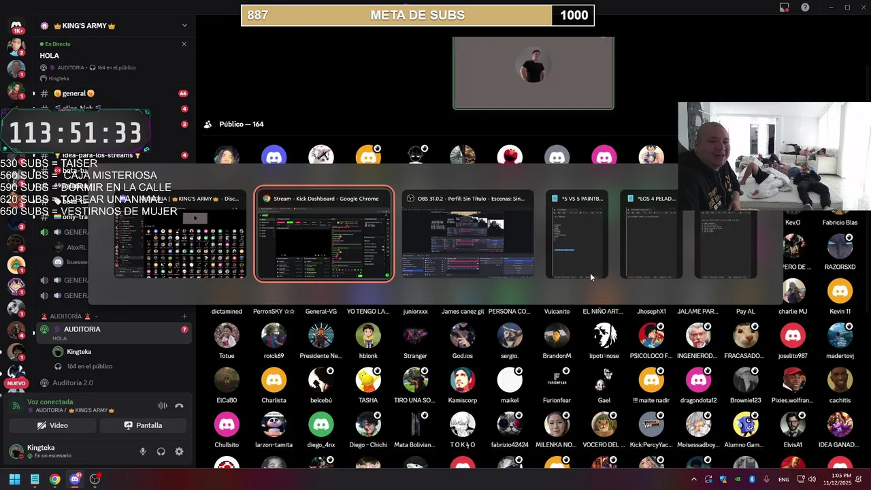Screen dimensions: 871x490
Task: Click audience member Chullsito avatar
Action: point(227,425)
